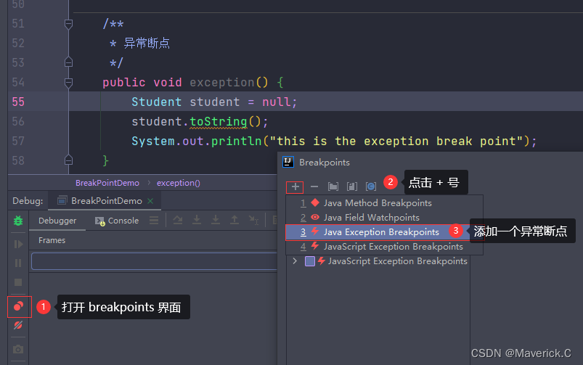Resume program from the debug sidebar
The height and width of the screenshot is (365, 583).
tap(18, 245)
